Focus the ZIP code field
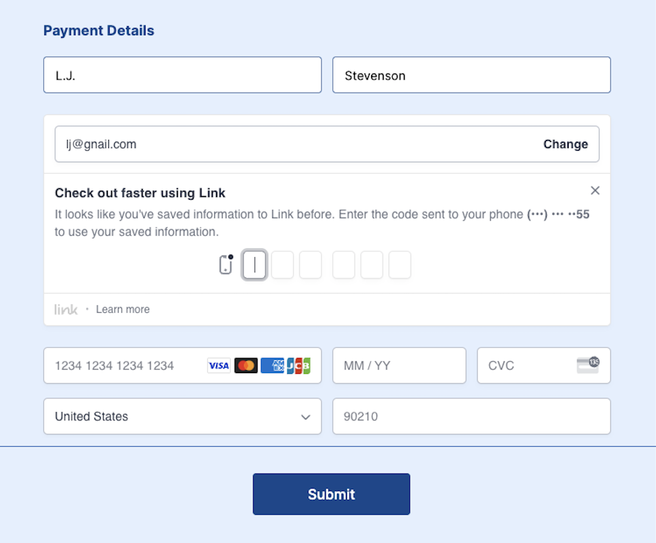The image size is (656, 543). (x=471, y=416)
